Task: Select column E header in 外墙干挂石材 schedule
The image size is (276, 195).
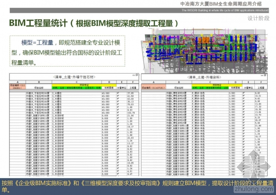Action: pos(122,82)
